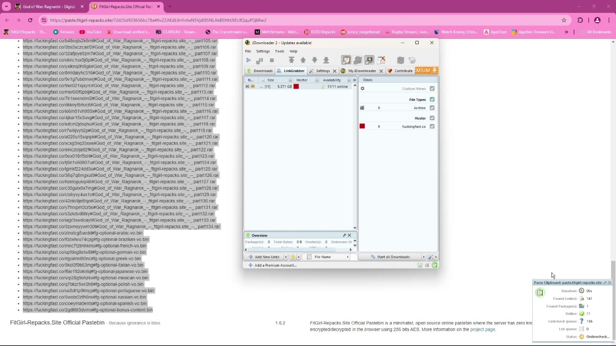Click the perform reconnect toolbar icon

pyautogui.click(x=400, y=60)
